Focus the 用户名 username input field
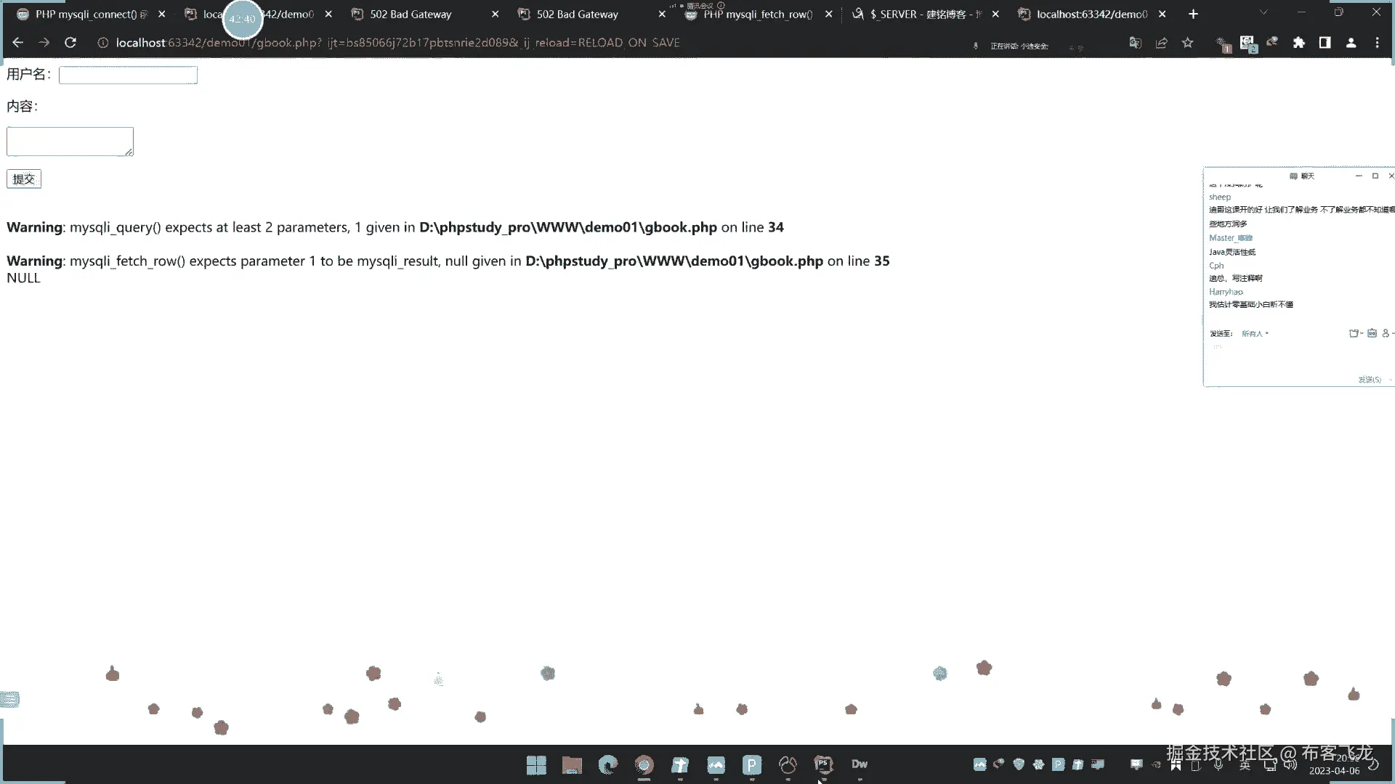This screenshot has width=1395, height=784. [x=128, y=75]
